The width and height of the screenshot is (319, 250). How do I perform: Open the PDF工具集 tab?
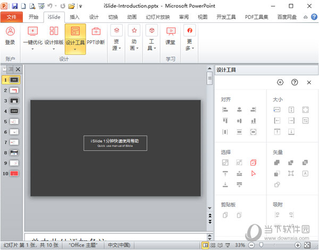[256, 17]
